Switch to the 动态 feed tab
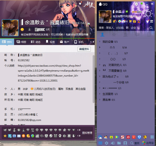This screenshot has height=146, width=156. coord(36,42)
